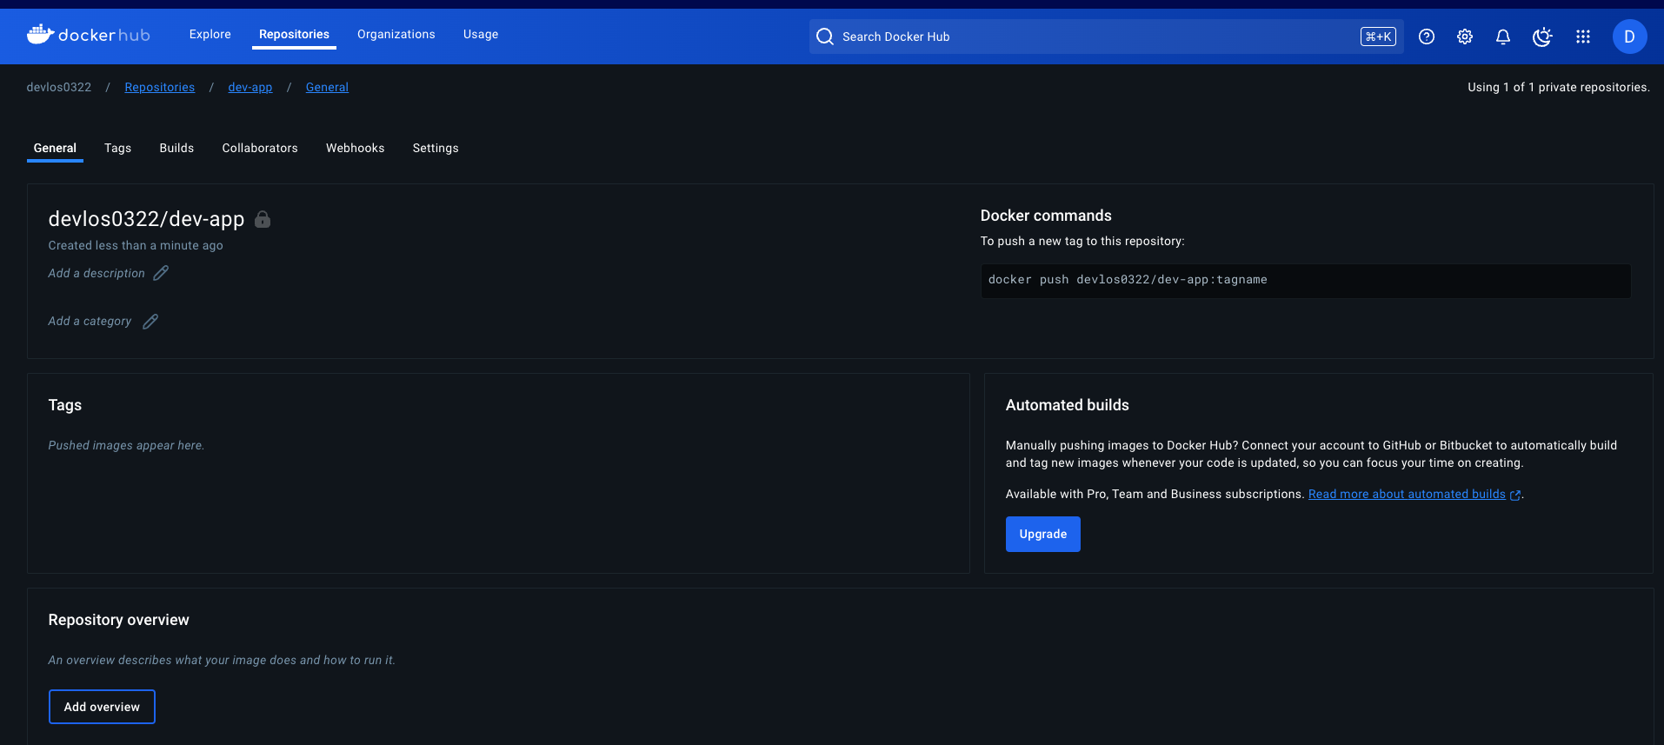1664x745 pixels.
Task: Click the pencil icon to add description
Action: point(161,273)
